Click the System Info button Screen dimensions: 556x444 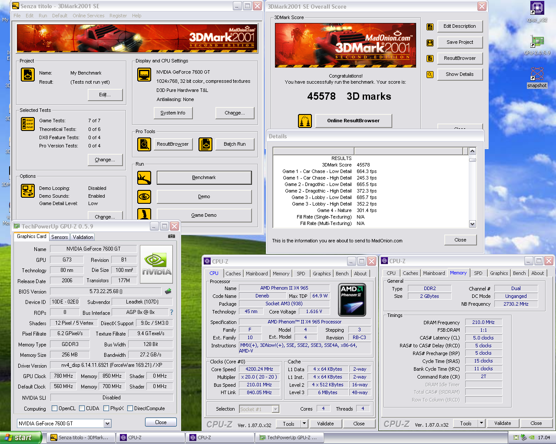(173, 113)
